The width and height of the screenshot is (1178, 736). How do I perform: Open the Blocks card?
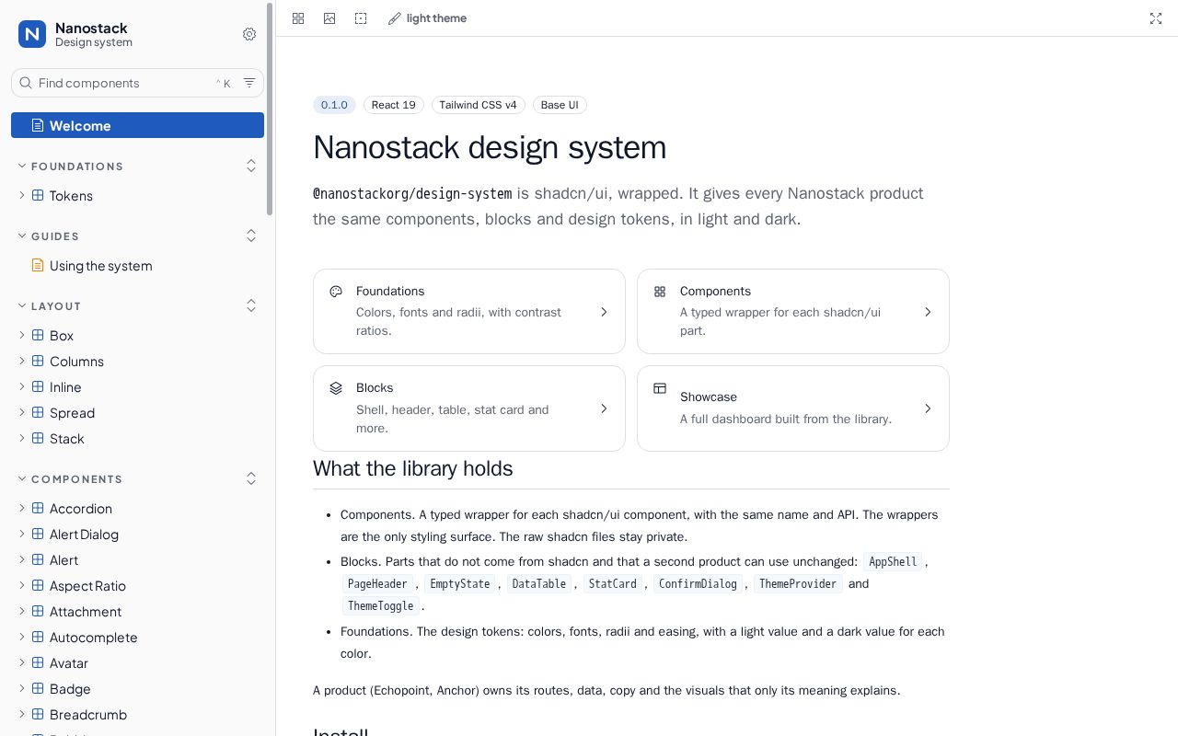(469, 408)
